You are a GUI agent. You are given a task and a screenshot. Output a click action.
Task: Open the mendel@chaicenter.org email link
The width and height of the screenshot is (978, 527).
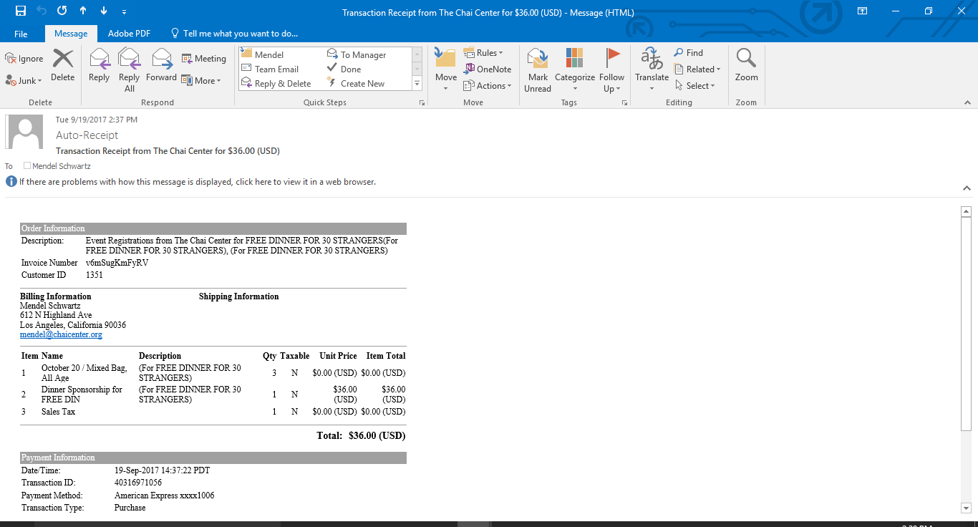point(61,334)
